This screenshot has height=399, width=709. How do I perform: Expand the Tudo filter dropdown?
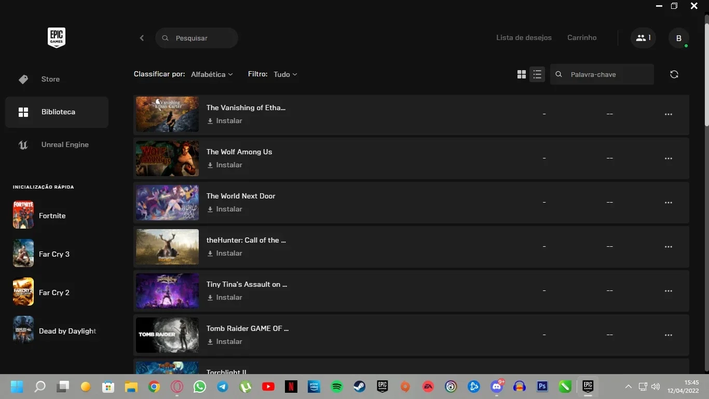pyautogui.click(x=285, y=74)
